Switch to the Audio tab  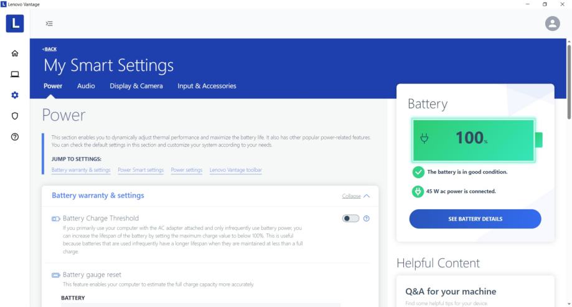[86, 86]
